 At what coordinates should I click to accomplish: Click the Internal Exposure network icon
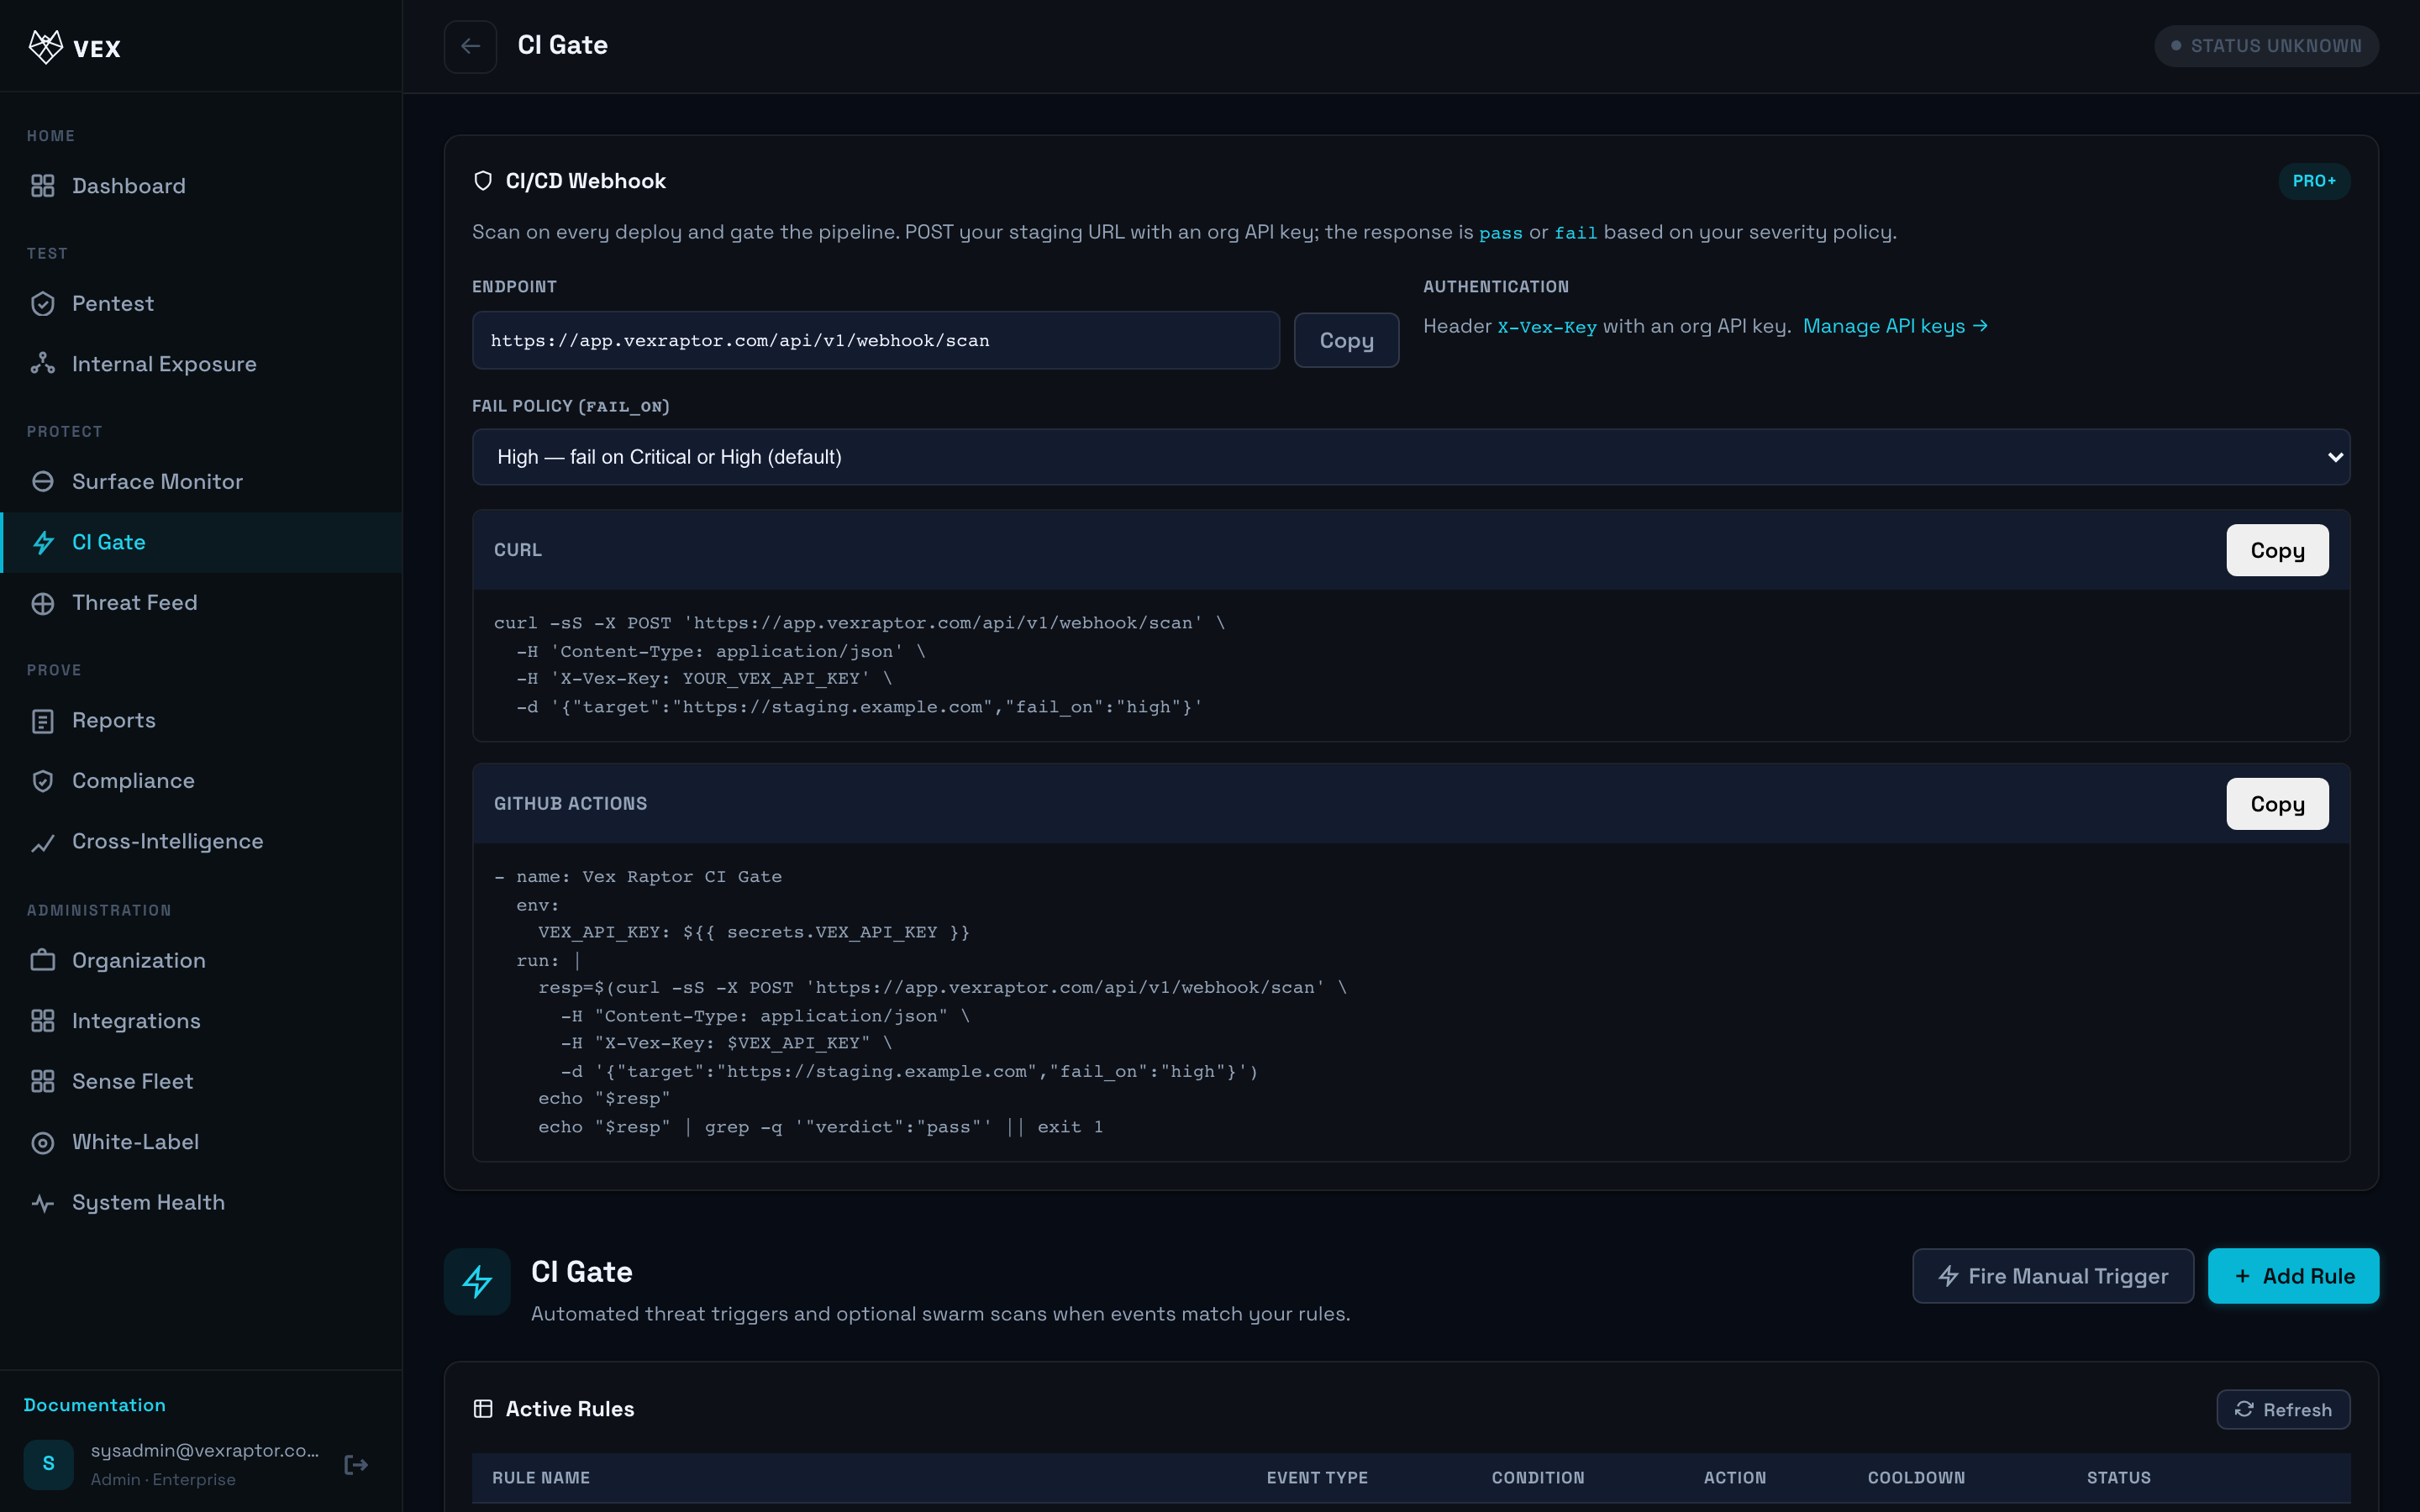(x=43, y=364)
